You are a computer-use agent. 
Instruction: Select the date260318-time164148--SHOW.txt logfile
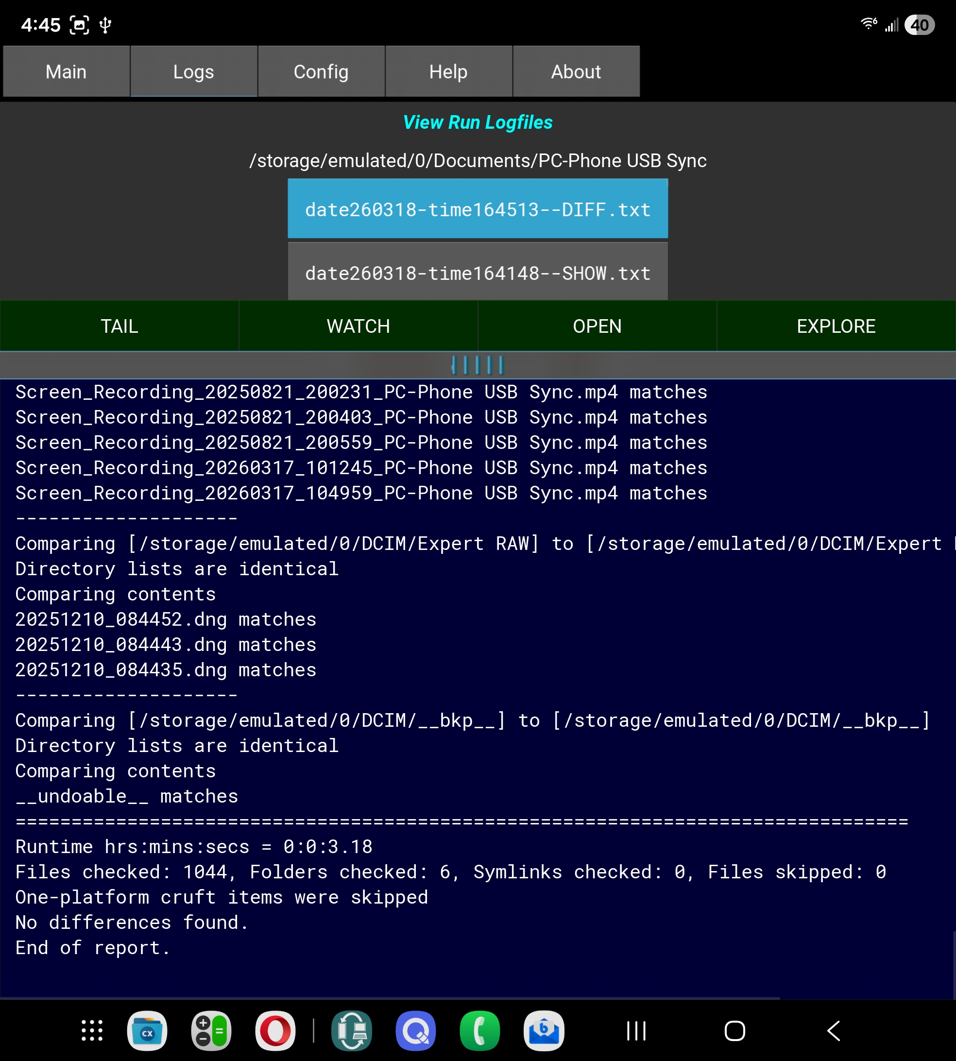click(478, 273)
